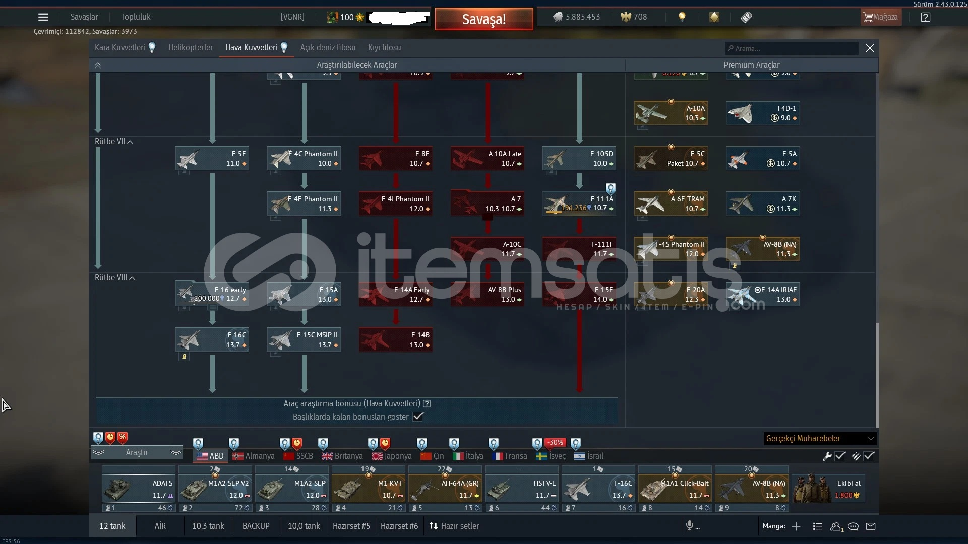Click the light bulb icon in top bar

pos(682,17)
